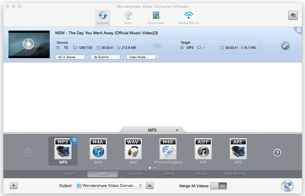Click the source format TS text
Image resolution: width=305 pixels, height=196 pixels.
pyautogui.click(x=66, y=48)
